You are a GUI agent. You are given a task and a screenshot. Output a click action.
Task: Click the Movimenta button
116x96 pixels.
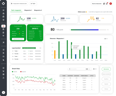point(106,69)
